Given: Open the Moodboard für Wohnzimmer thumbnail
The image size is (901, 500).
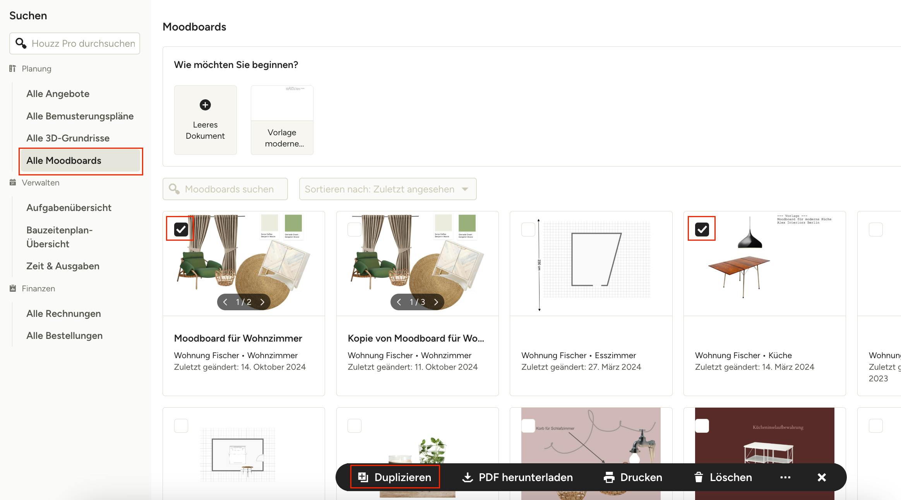Looking at the screenshot, I should [244, 264].
